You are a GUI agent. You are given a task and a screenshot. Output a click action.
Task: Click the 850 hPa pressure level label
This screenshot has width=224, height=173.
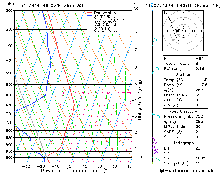[x=9, y=138]
